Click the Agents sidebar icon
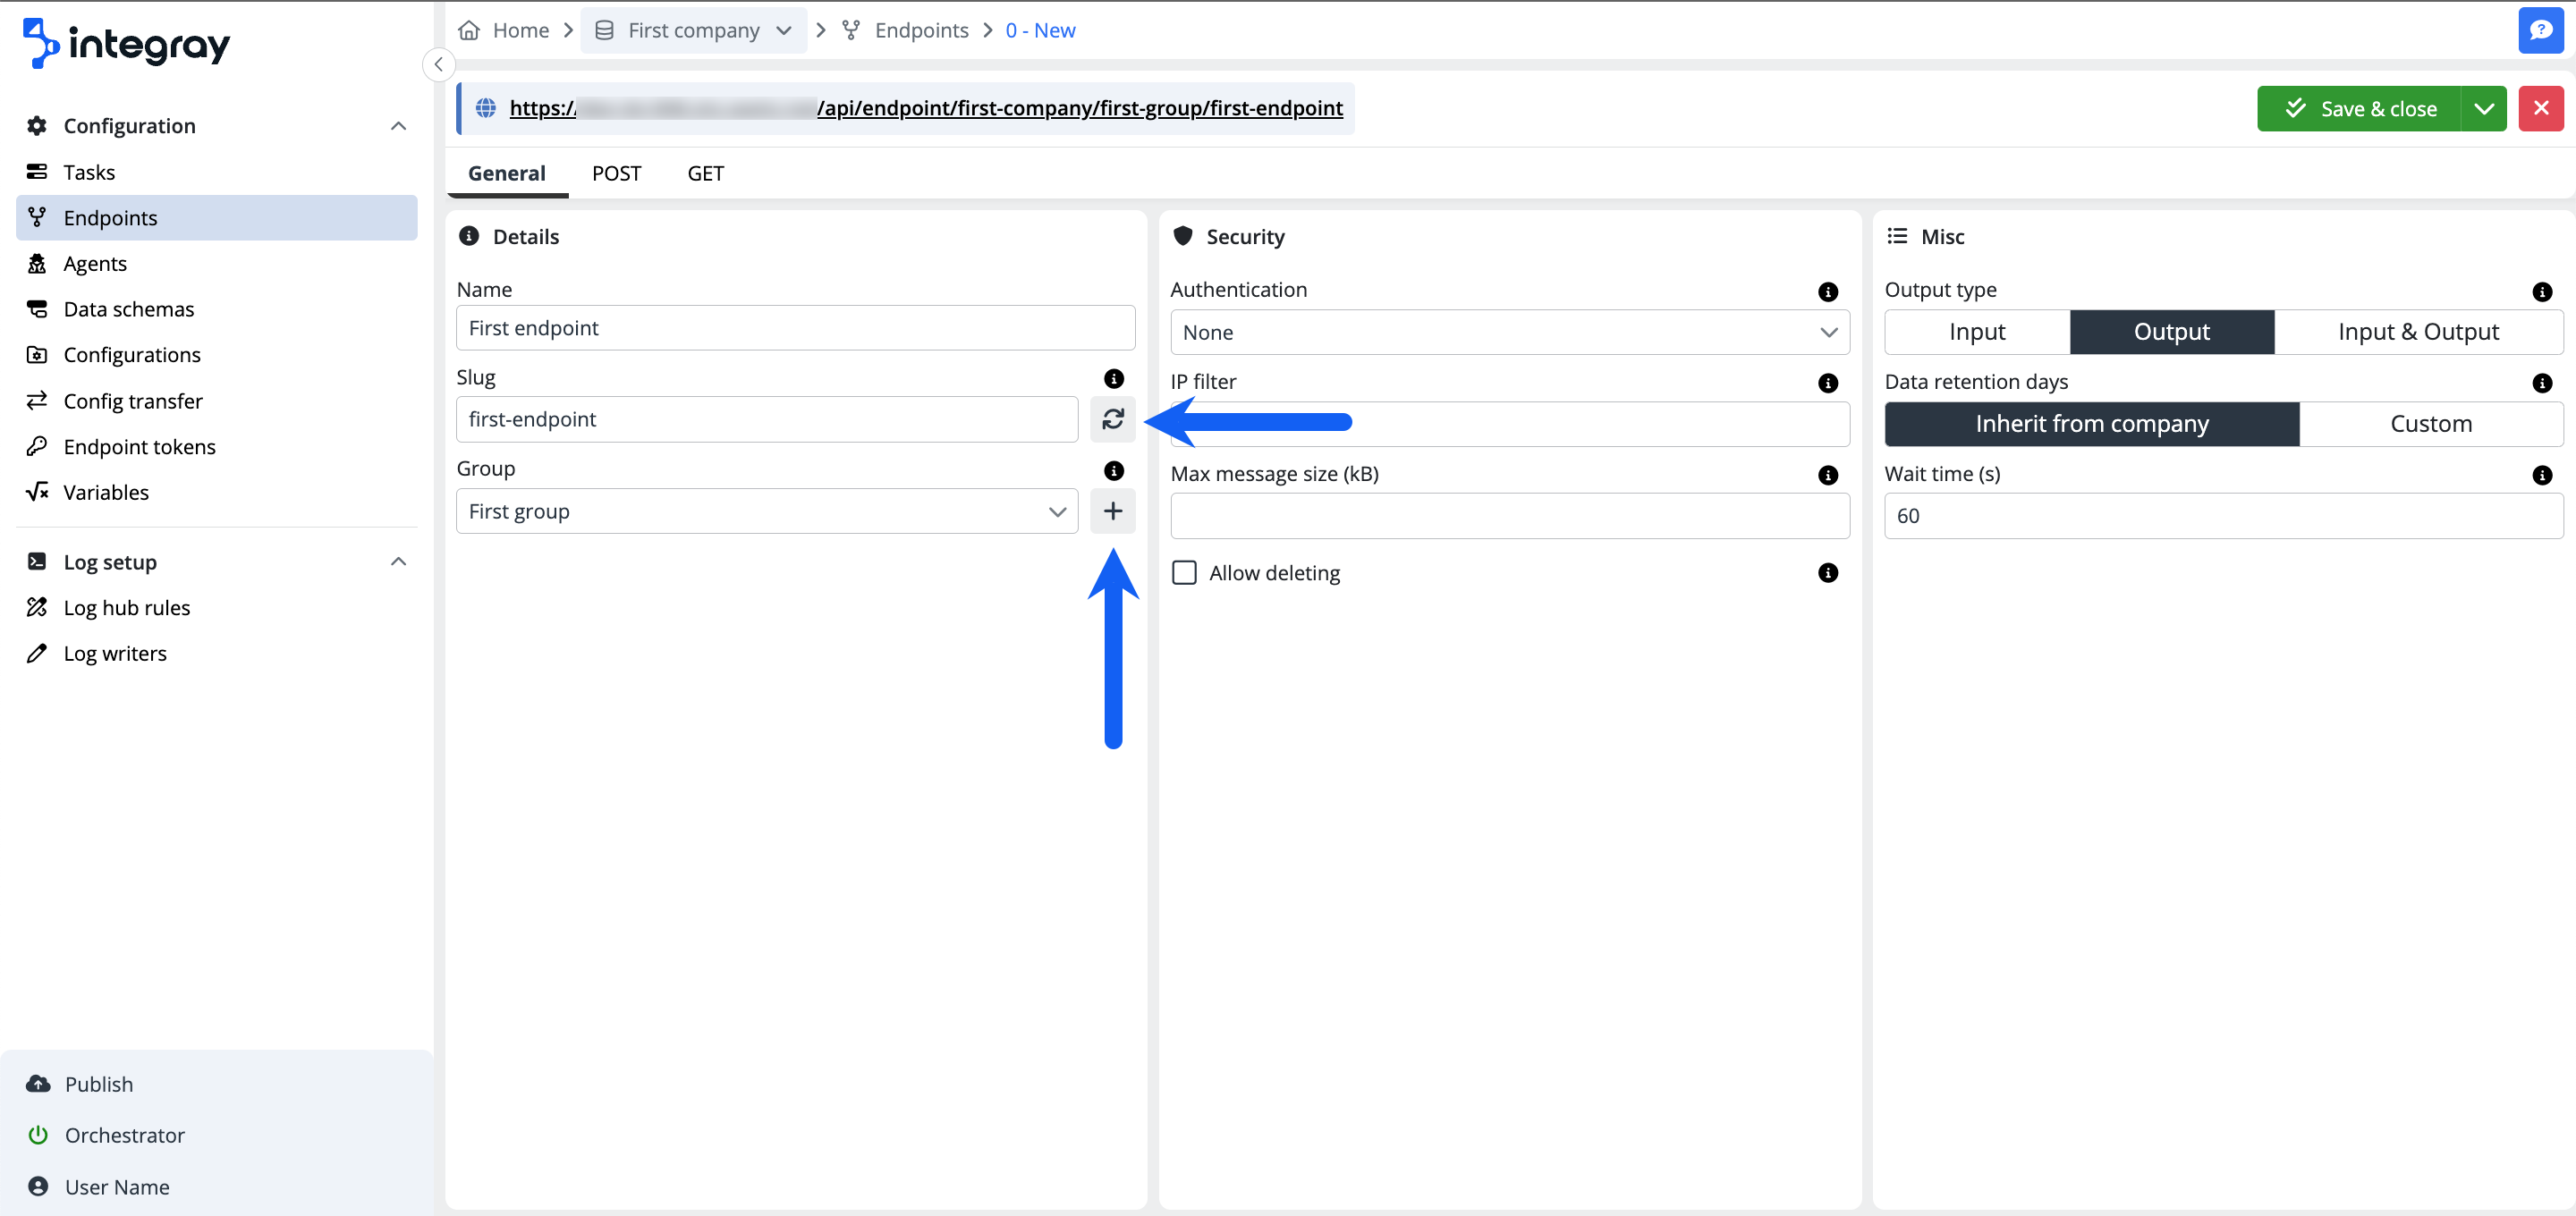 [37, 263]
